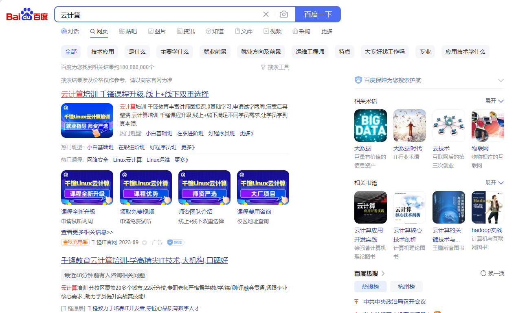Click the 师资严选 banner image
Viewport: 527px width, 313px height.
204,187
